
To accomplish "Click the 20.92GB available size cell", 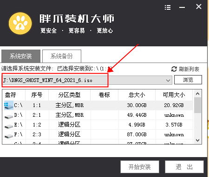I will click(174, 105).
